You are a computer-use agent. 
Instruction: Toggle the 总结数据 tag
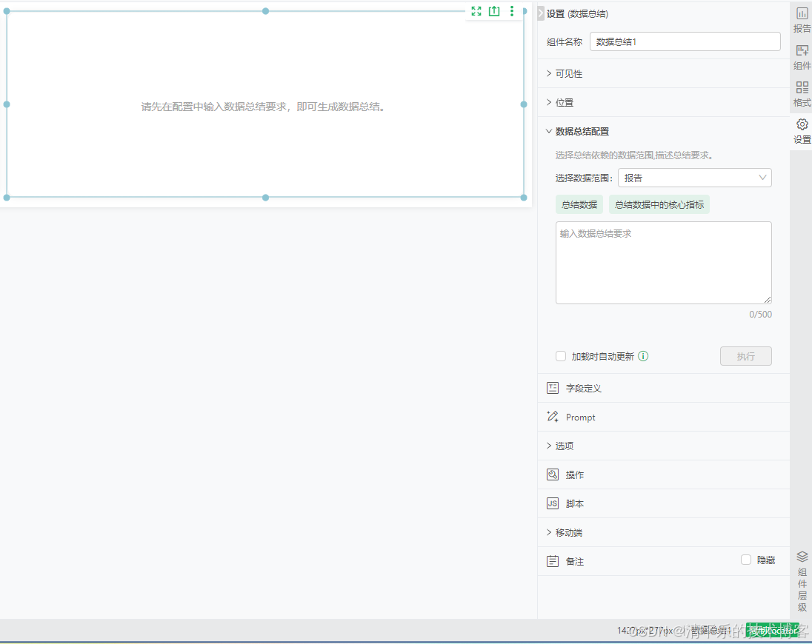point(579,204)
